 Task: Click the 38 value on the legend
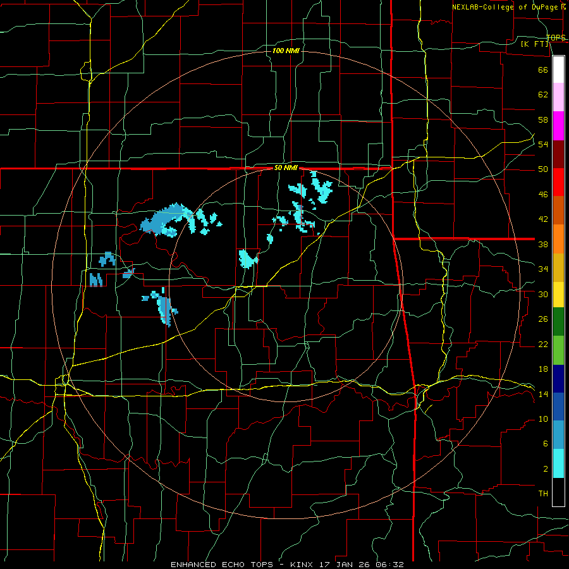(543, 244)
